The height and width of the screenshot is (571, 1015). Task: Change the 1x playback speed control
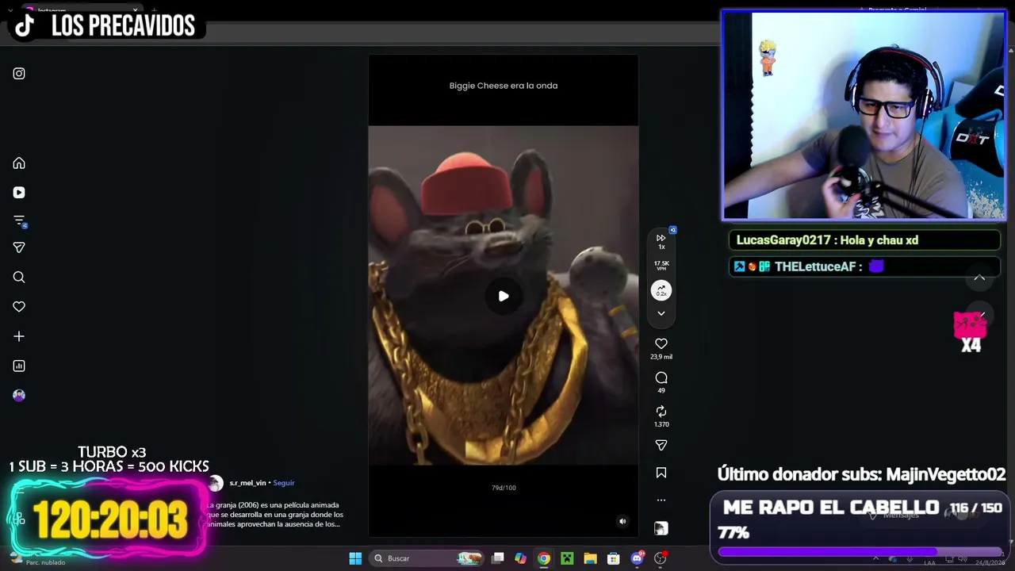(661, 241)
